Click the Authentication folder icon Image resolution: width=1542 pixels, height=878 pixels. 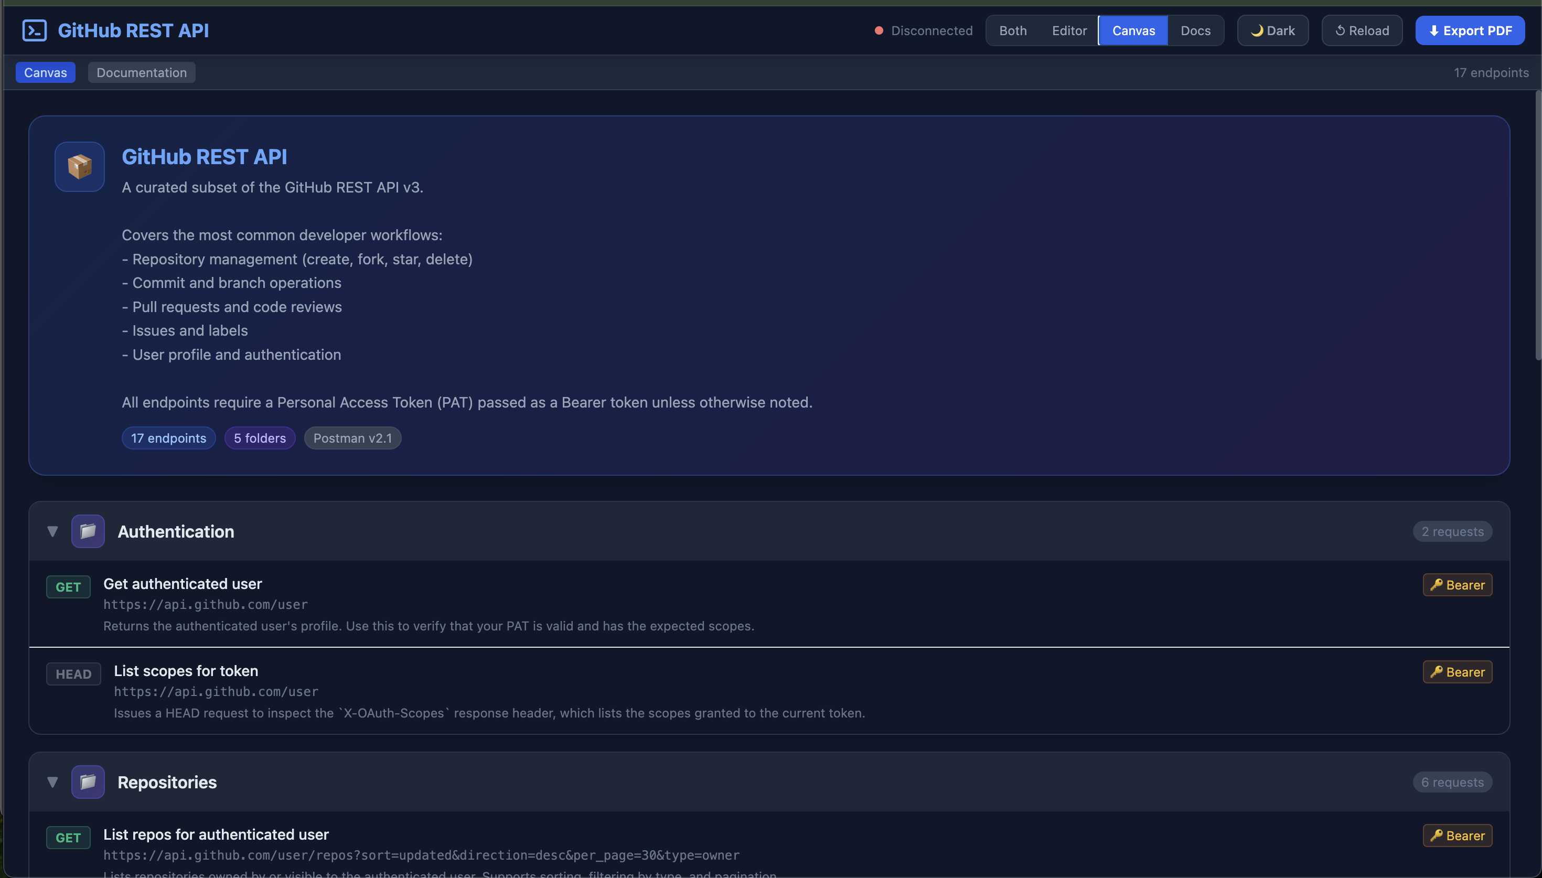click(x=88, y=531)
